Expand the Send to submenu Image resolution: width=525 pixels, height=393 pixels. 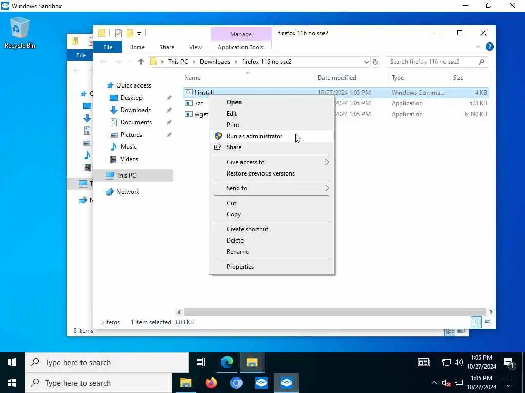(x=271, y=188)
